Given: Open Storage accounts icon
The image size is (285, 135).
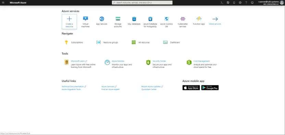Looking at the screenshot, I should click(118, 19).
